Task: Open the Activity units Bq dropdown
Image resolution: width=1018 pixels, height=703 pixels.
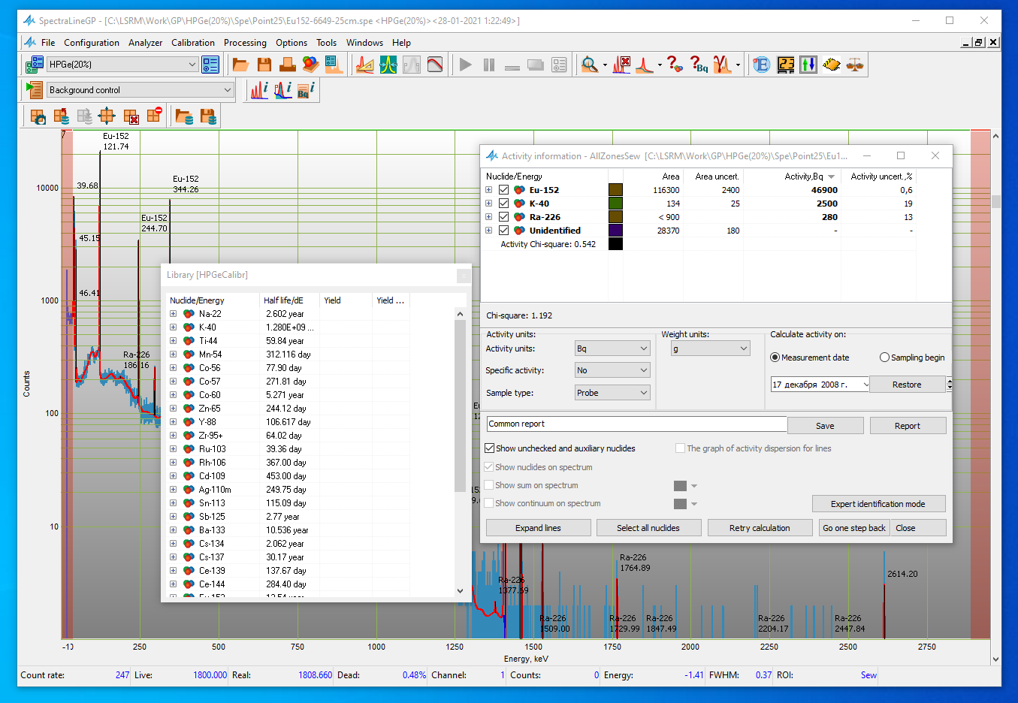Action: point(612,348)
